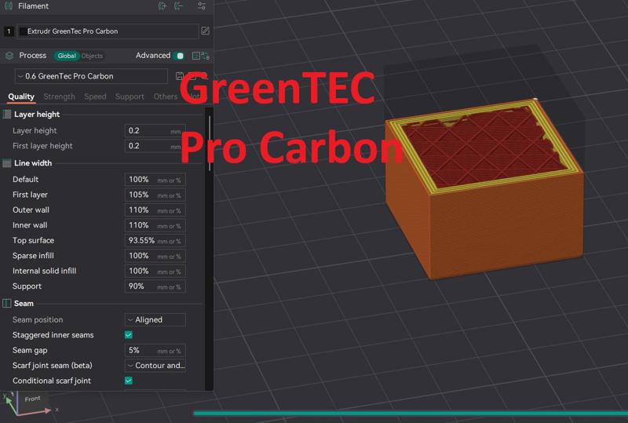Edit the First layer line width field
The image size is (628, 423).
click(155, 195)
